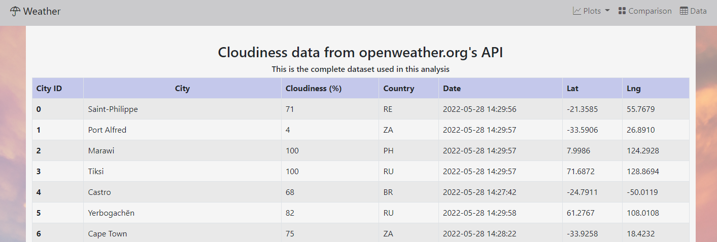Click the City ID column header
This screenshot has width=717, height=242.
point(58,88)
